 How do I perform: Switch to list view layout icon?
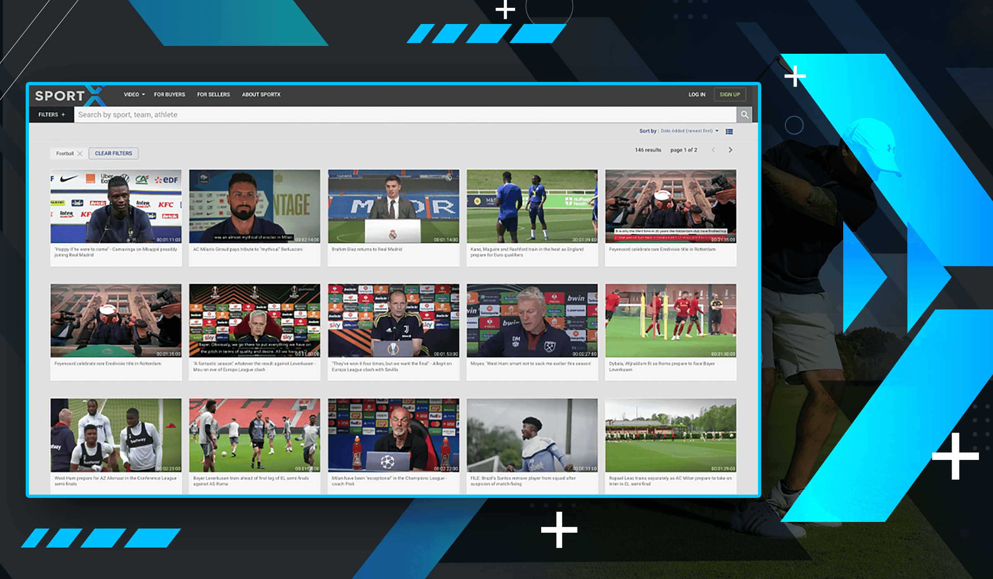tap(729, 132)
